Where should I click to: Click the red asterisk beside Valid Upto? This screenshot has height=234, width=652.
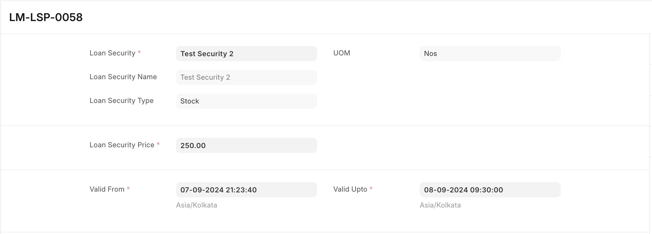371,188
